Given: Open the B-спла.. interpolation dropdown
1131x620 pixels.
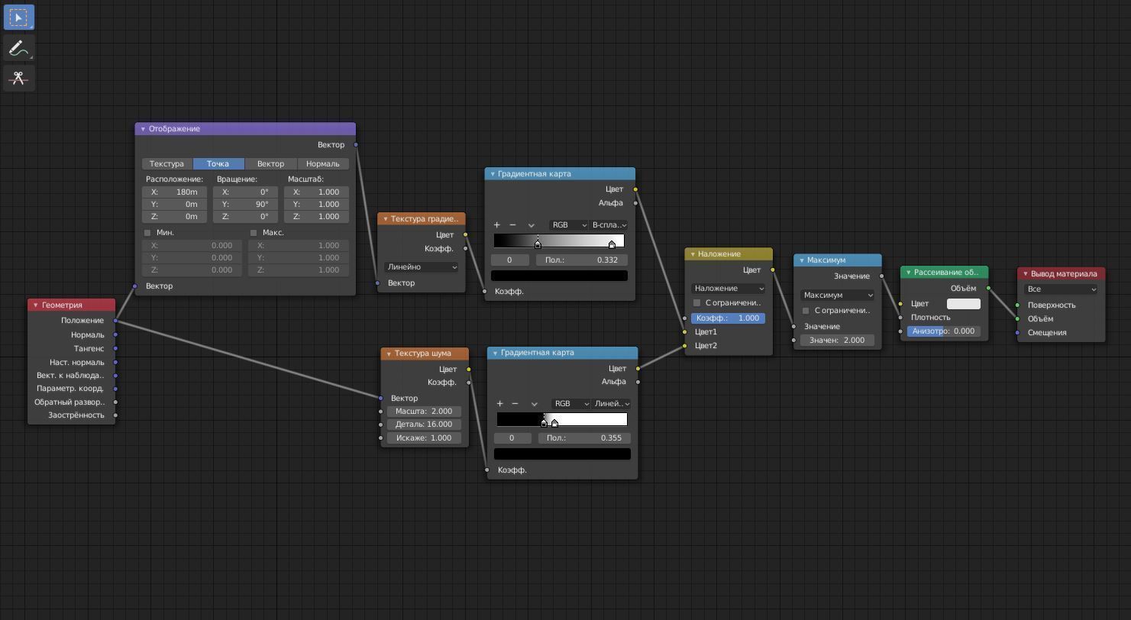Looking at the screenshot, I should click(x=609, y=224).
